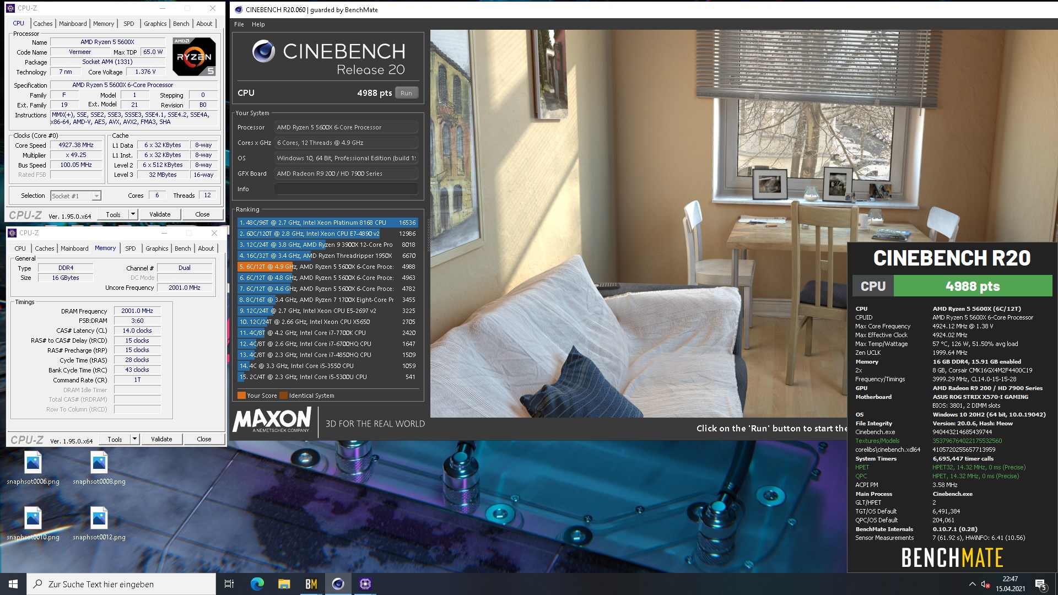The image size is (1058, 595).
Task: Switch to Memory tab in top CPU-Z window
Action: [x=104, y=24]
